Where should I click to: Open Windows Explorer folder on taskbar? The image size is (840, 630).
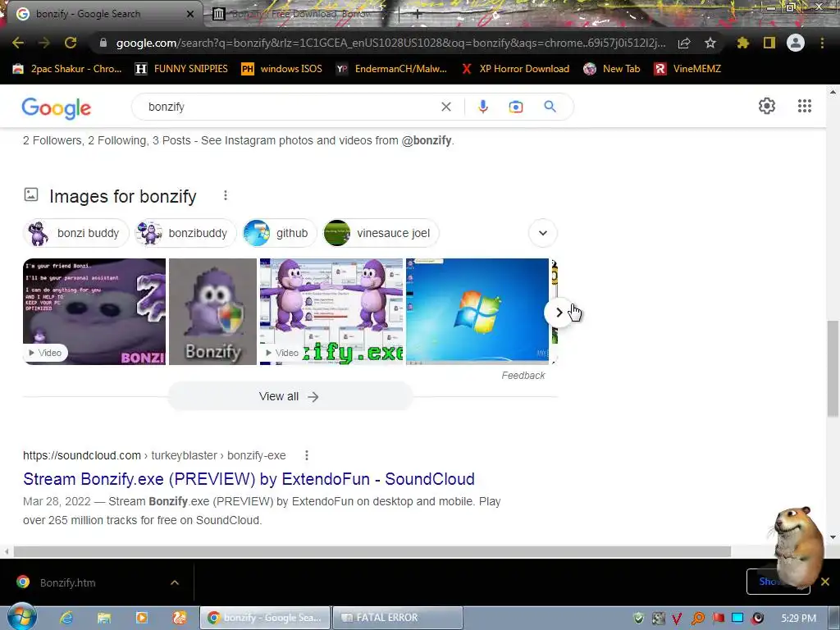click(103, 618)
